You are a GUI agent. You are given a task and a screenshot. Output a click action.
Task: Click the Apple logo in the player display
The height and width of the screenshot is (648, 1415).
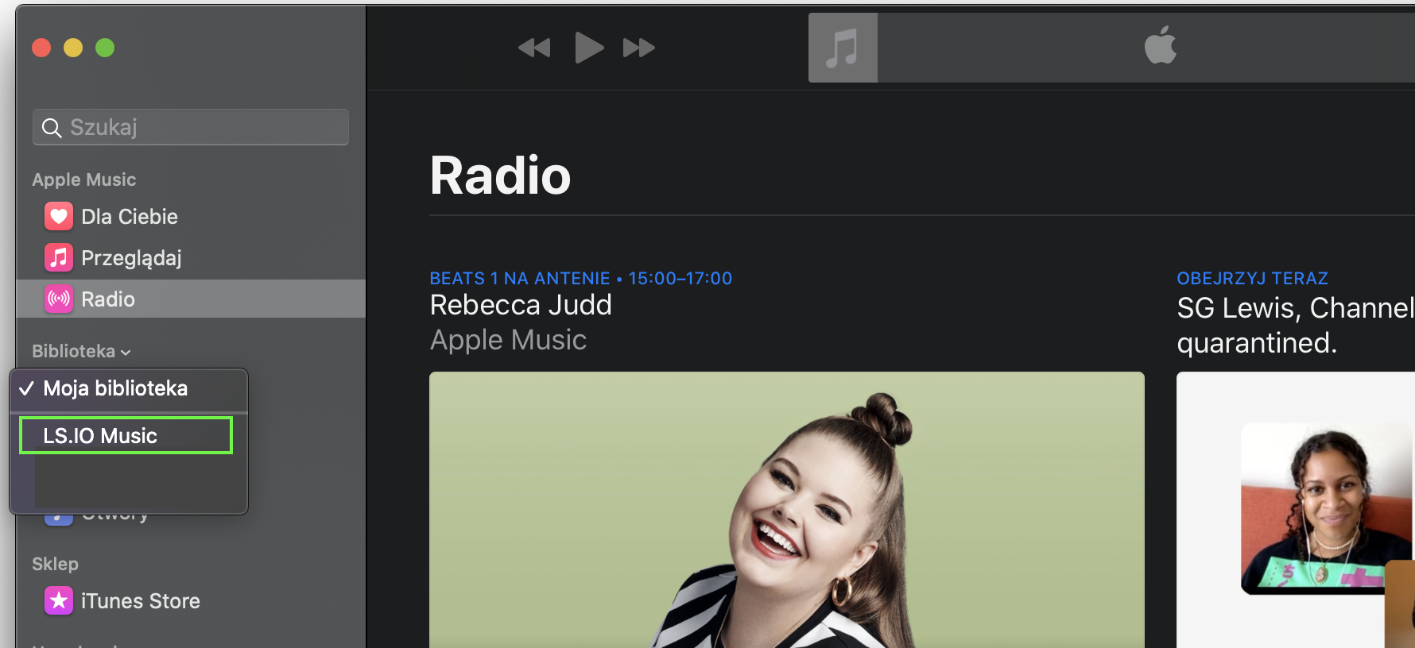[x=1161, y=44]
